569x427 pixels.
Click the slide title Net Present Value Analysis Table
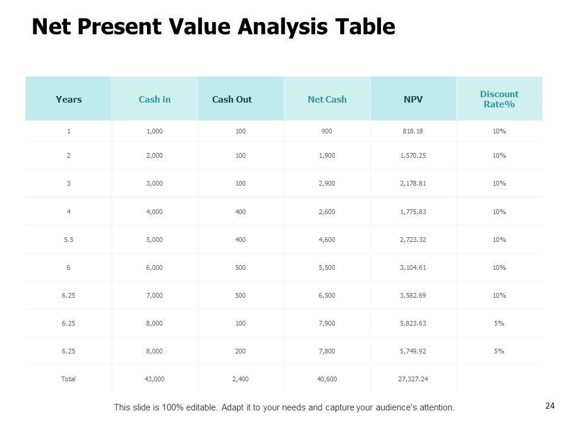click(x=213, y=27)
